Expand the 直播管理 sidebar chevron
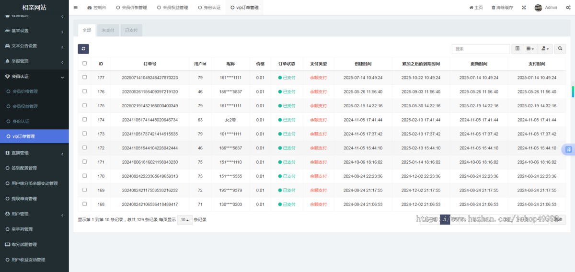This screenshot has height=272, width=575. (x=62, y=154)
